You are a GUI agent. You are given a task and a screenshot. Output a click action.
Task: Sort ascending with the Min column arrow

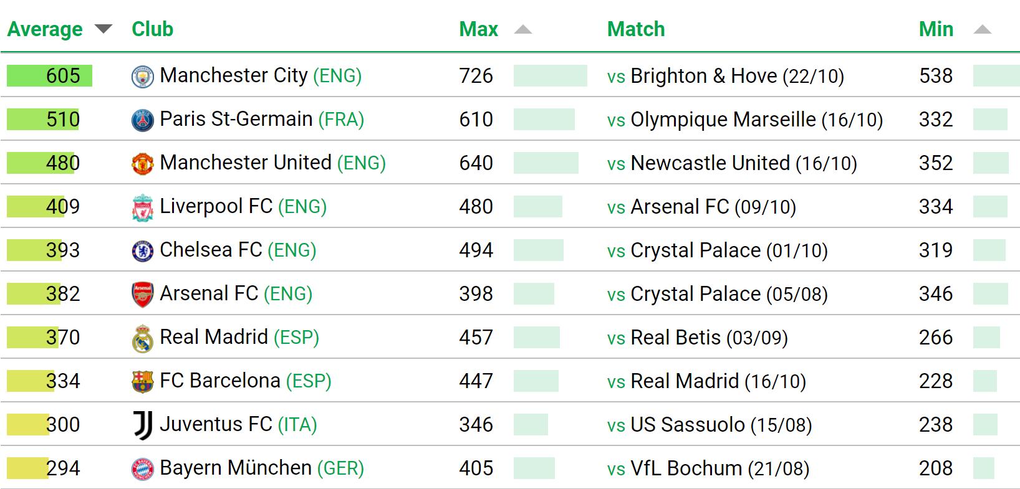[983, 29]
